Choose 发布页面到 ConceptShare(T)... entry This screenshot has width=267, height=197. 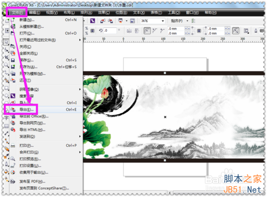[46, 188]
